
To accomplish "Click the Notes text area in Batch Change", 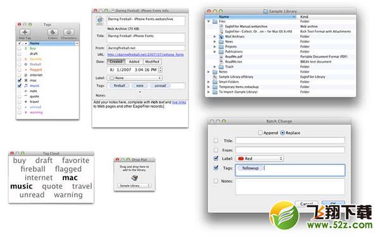I will point(290,186).
